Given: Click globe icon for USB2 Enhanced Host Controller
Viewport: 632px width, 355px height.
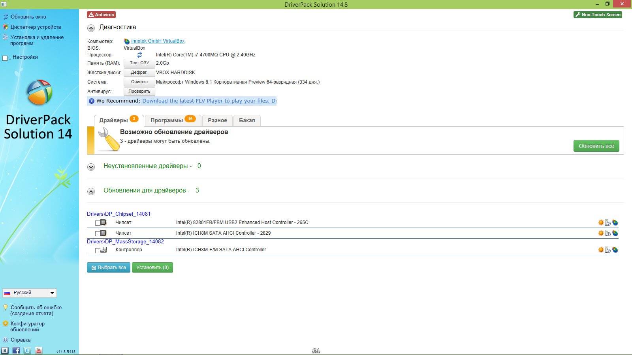Looking at the screenshot, I should coord(615,222).
